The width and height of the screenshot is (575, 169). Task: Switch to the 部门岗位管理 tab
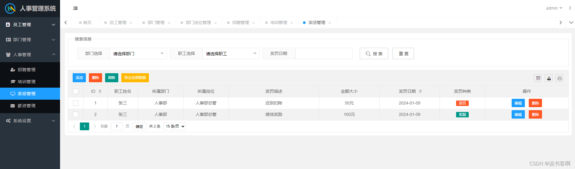(x=198, y=23)
